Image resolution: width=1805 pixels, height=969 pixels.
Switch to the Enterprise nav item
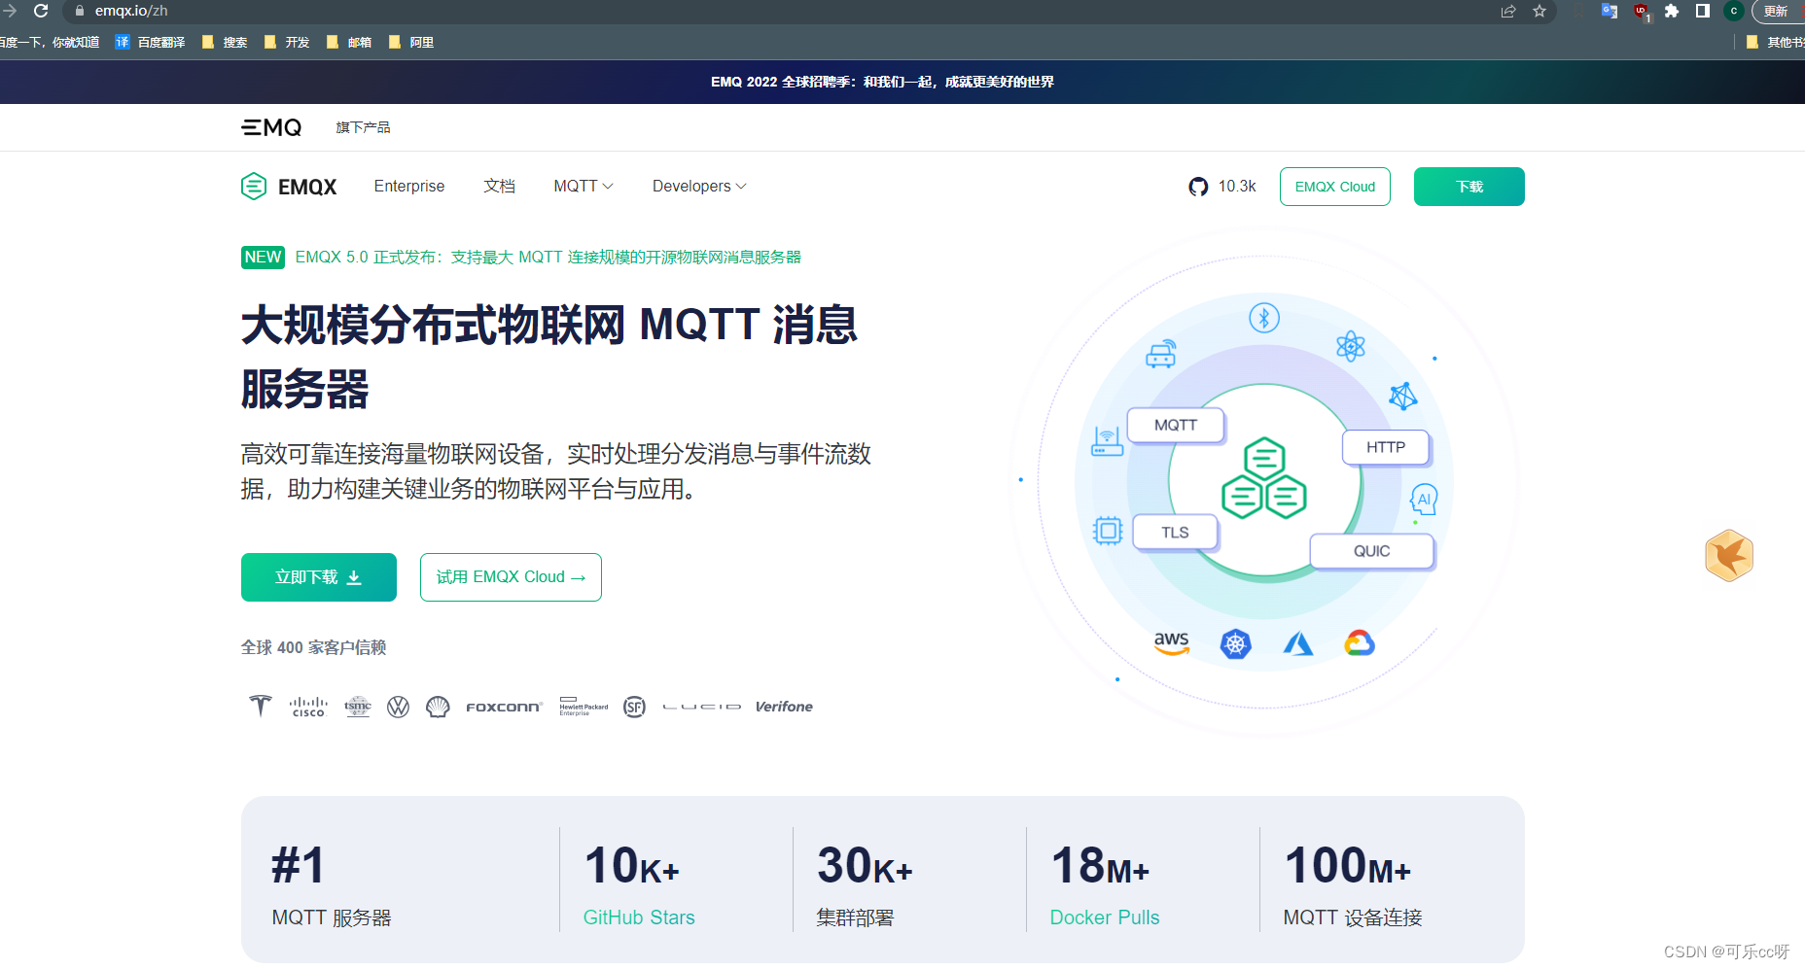click(408, 186)
